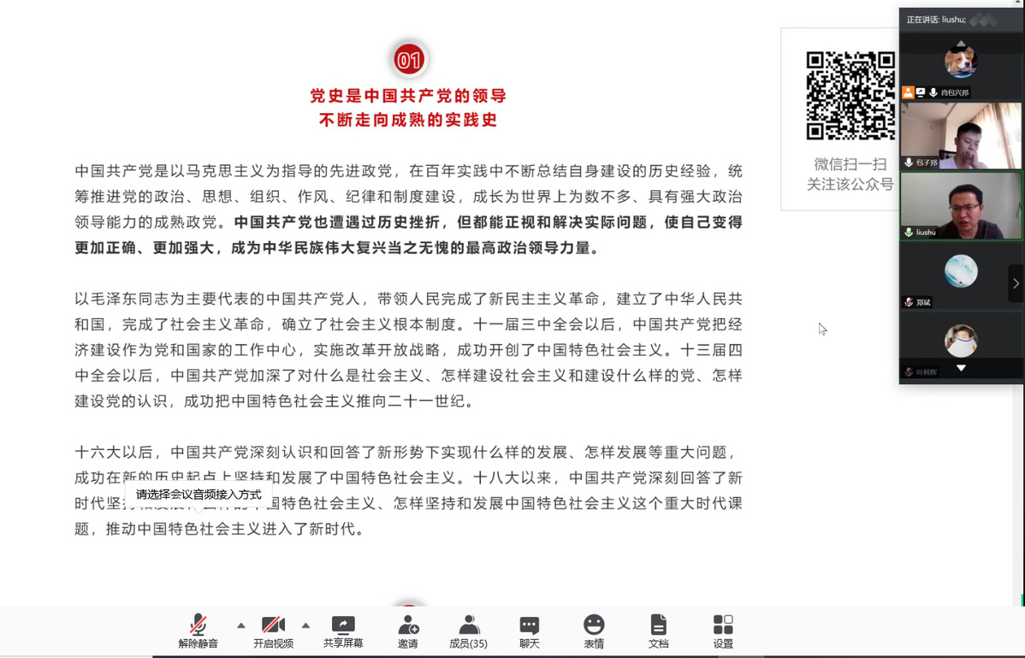Click subtitle 不断走向成熟的实践史
This screenshot has height=658, width=1025.
(409, 121)
